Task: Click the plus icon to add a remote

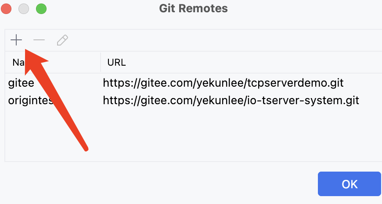Action: [16, 41]
